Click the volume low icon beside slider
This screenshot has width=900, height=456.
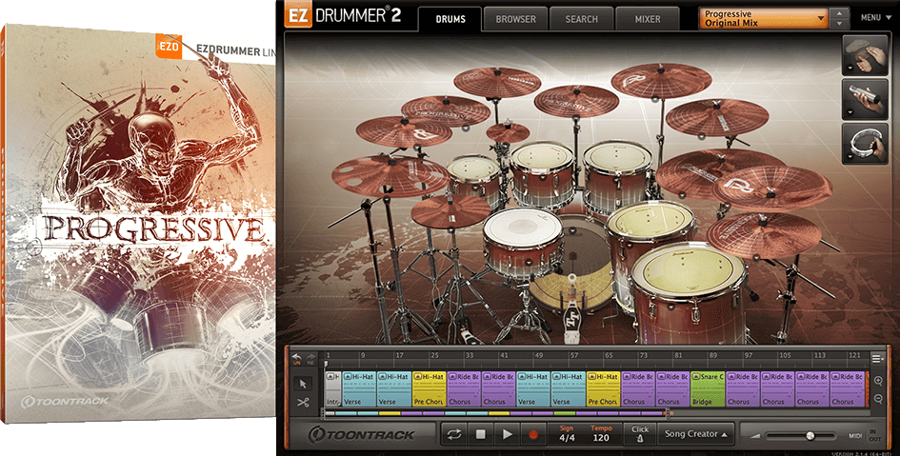755,437
